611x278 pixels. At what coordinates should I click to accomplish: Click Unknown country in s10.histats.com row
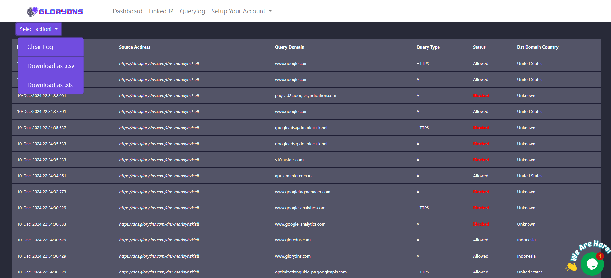pos(526,160)
